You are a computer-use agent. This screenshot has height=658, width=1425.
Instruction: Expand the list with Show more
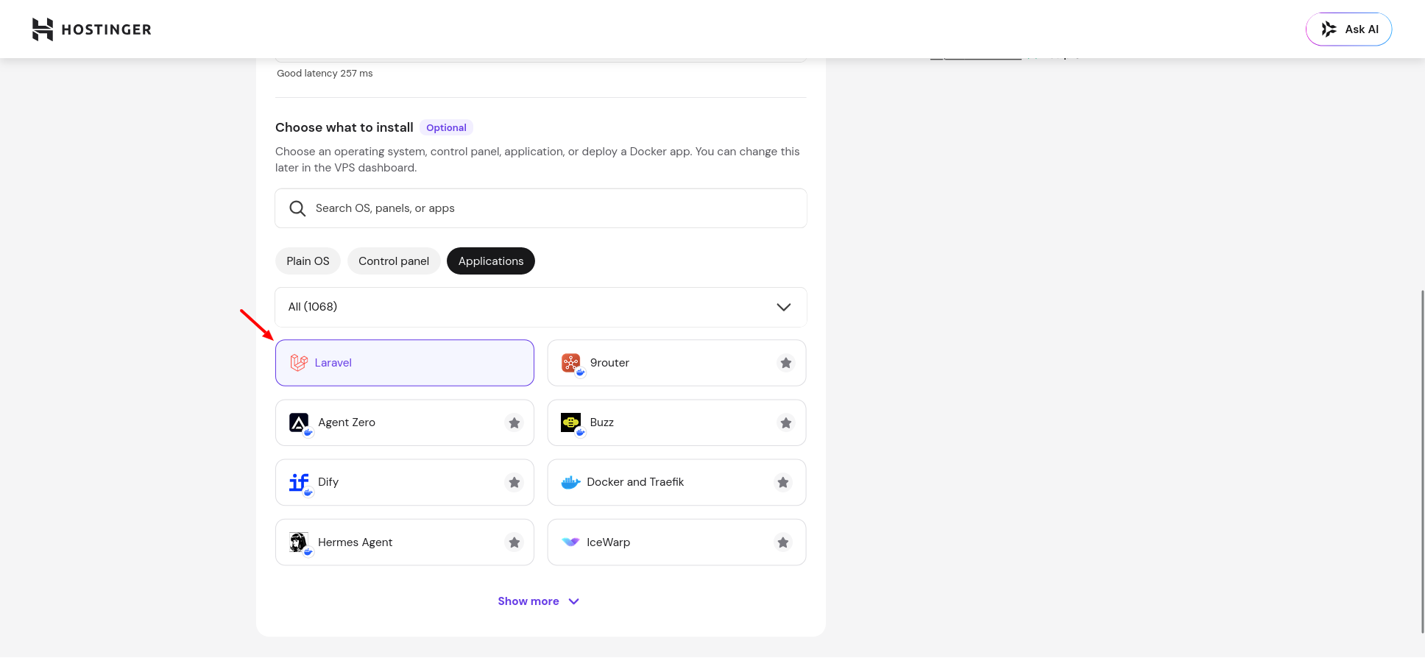tap(539, 601)
